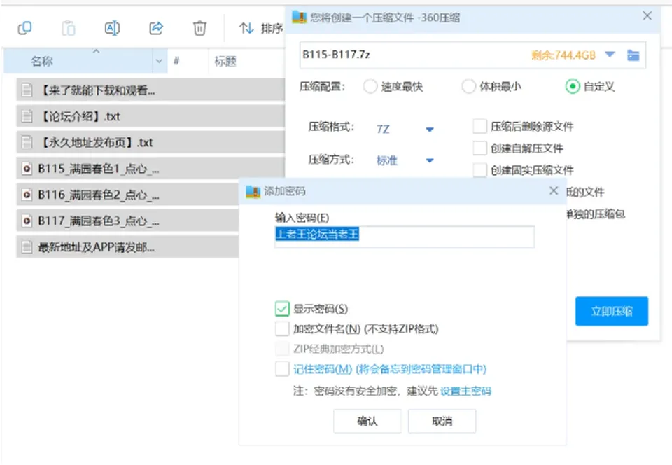
Task: Click the share icon in the toolbar
Action: coord(156,28)
